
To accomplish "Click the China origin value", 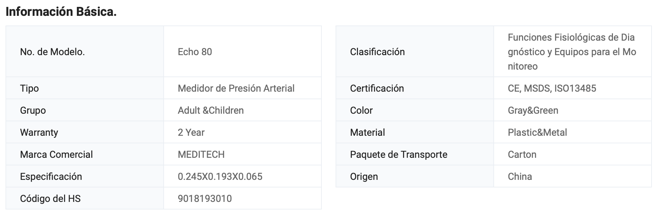I will point(520,176).
